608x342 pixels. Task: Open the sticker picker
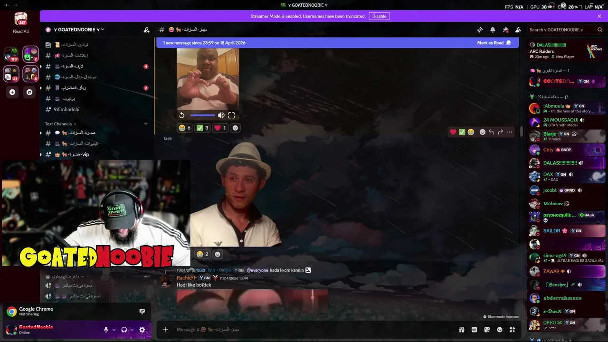[x=487, y=330]
